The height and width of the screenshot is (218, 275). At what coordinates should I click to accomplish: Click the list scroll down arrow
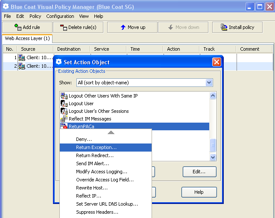click(x=213, y=157)
